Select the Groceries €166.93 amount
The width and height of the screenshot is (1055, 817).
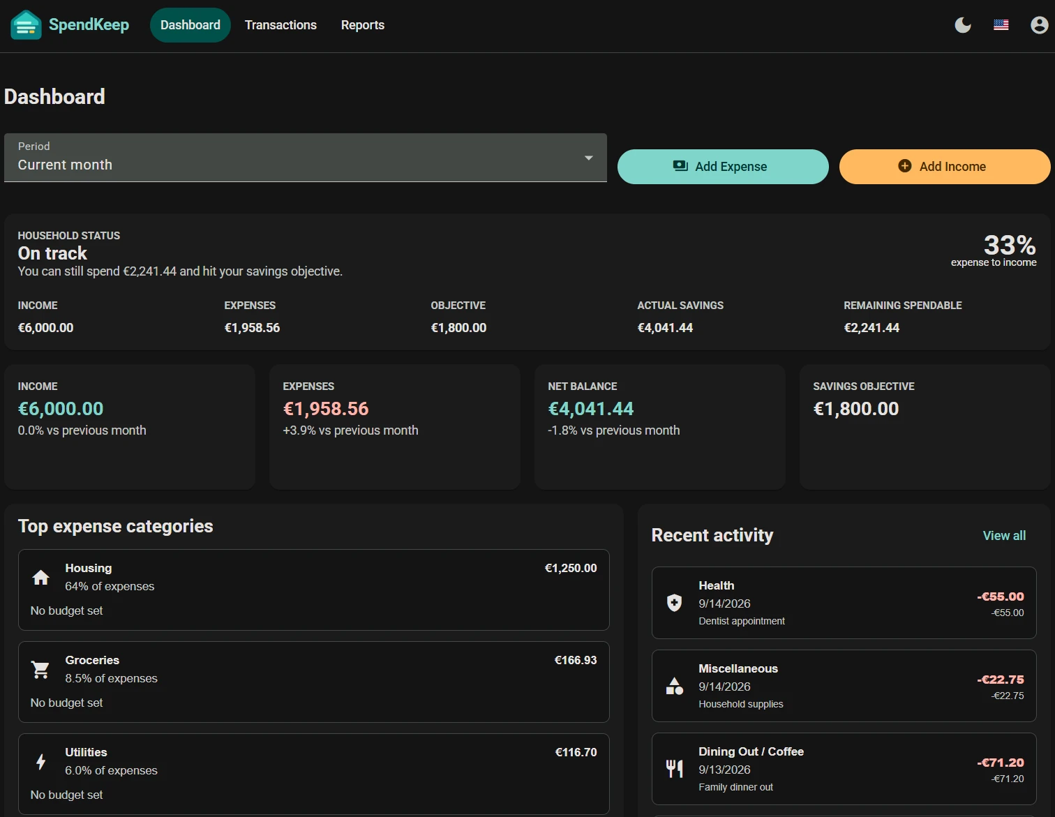point(576,660)
